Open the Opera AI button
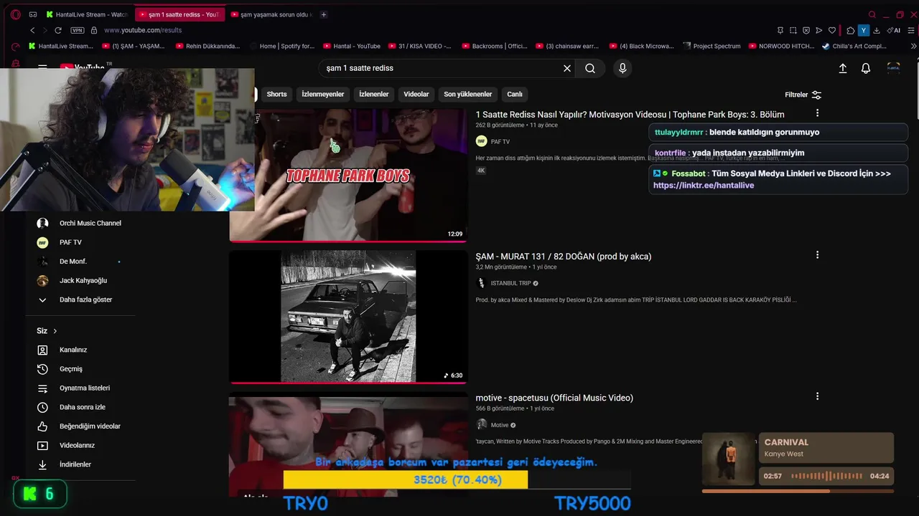The height and width of the screenshot is (516, 919). coord(894,30)
